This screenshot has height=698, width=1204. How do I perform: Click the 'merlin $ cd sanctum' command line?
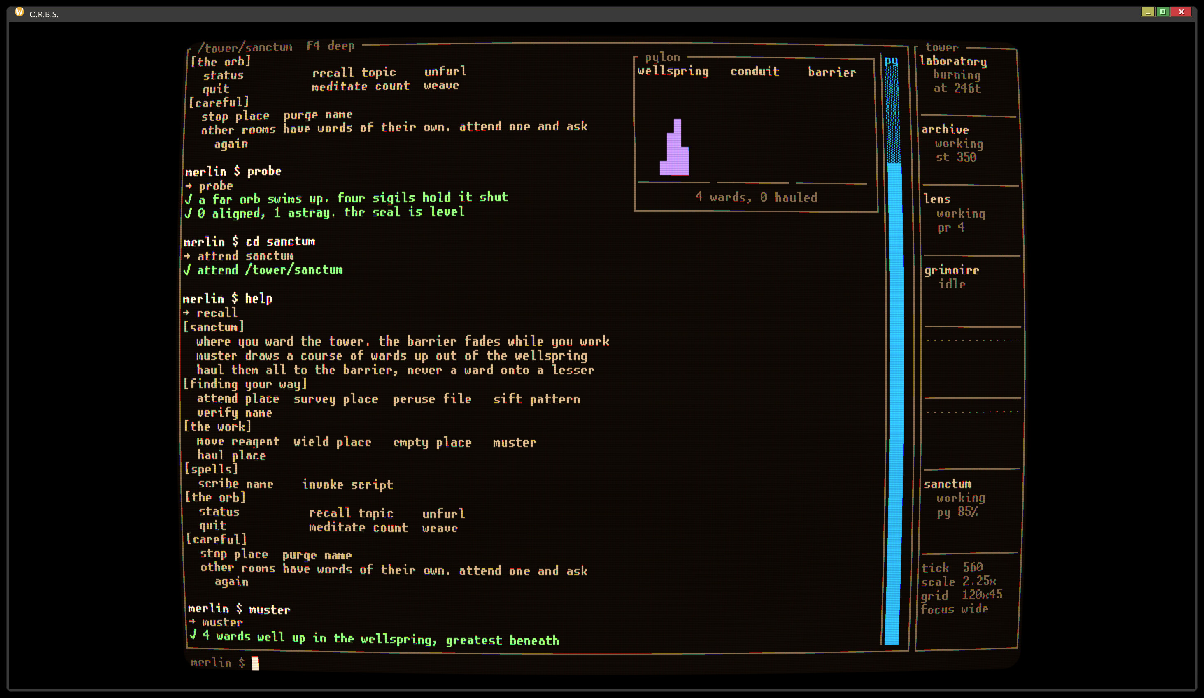(x=249, y=241)
